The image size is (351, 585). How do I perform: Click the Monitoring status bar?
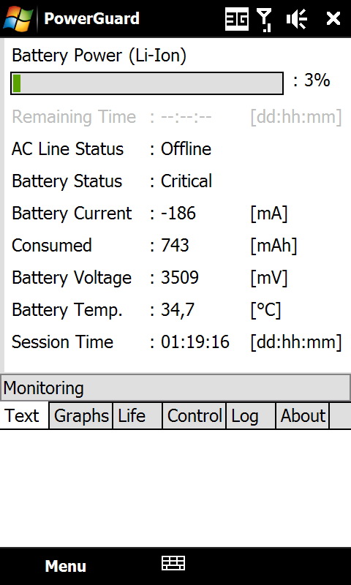pyautogui.click(x=175, y=388)
